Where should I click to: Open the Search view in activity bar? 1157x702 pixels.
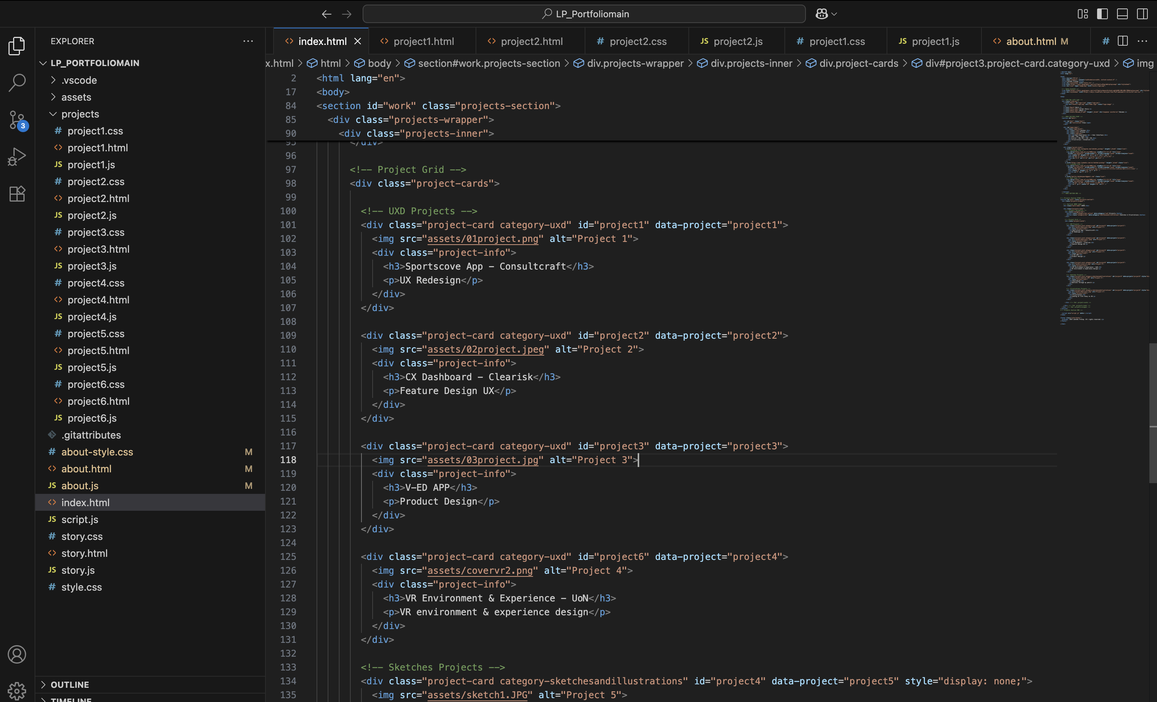17,83
